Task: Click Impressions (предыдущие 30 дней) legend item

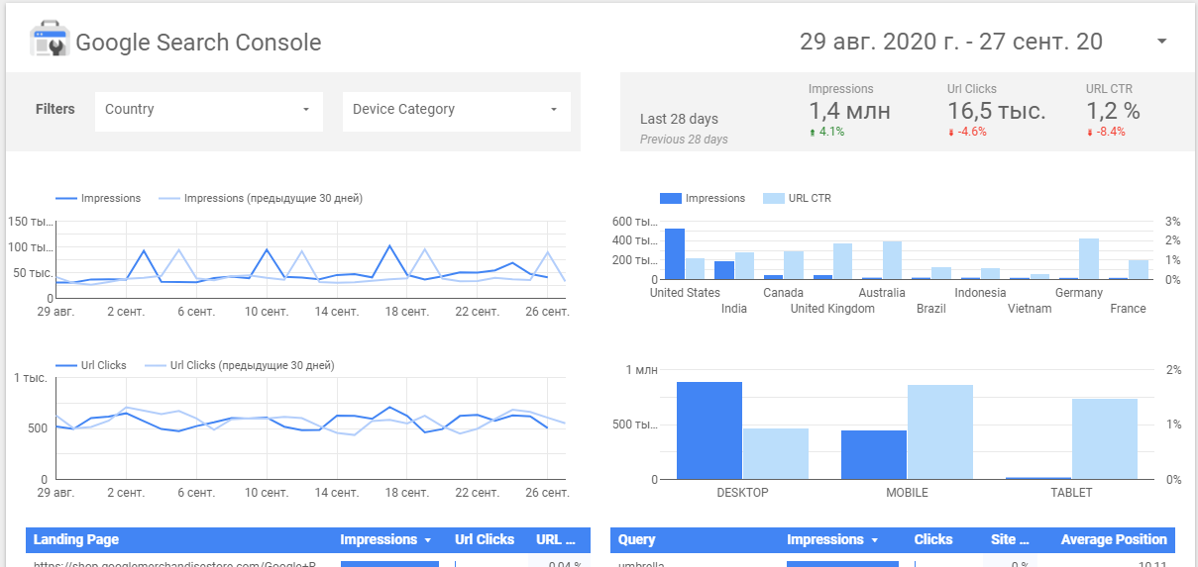Action: tap(260, 198)
